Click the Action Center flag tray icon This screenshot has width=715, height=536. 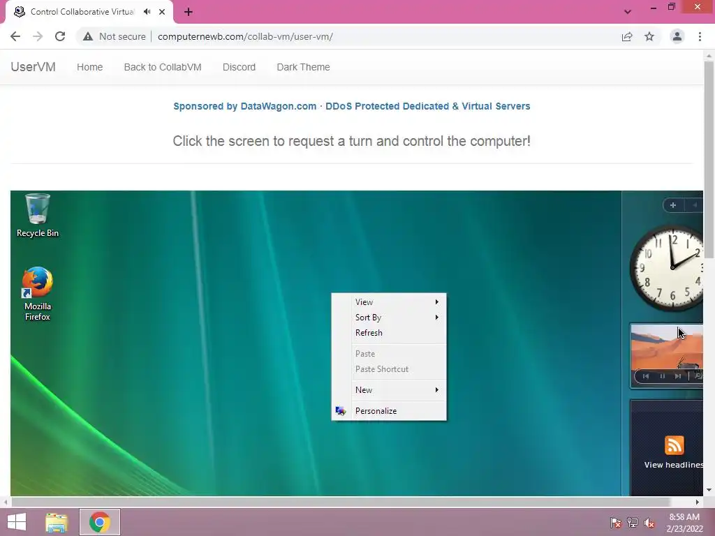(616, 523)
